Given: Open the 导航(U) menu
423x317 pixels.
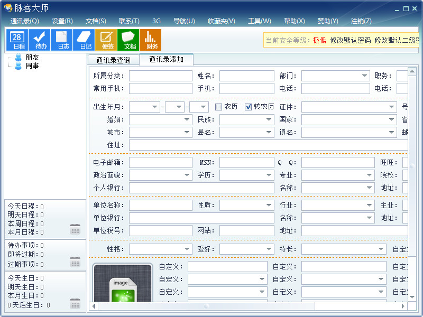Looking at the screenshot, I should pos(184,21).
